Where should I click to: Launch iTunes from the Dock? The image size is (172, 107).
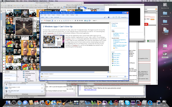coord(53,103)
